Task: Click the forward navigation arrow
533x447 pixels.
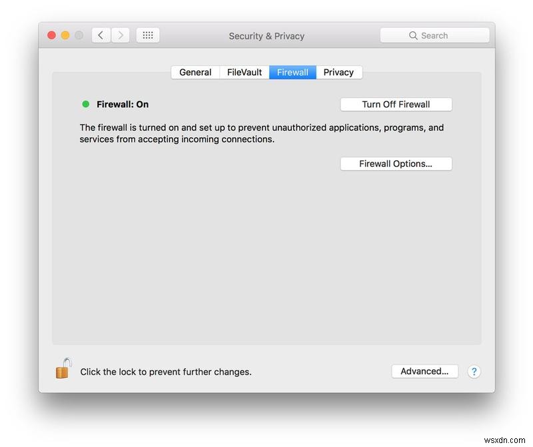Action: [x=121, y=35]
